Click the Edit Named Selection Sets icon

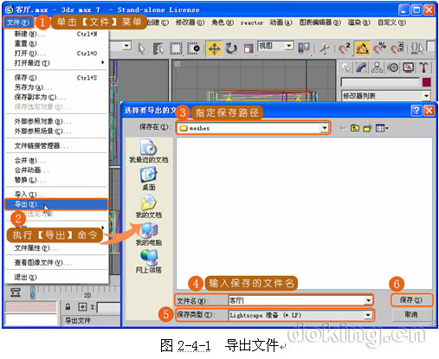point(416,48)
